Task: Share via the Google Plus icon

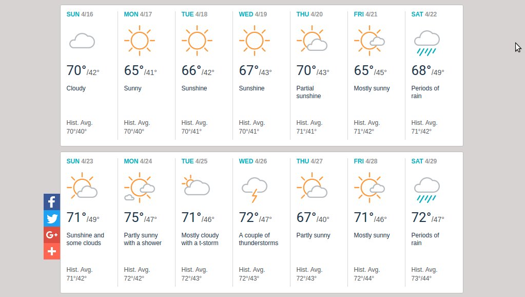Action: [x=52, y=235]
